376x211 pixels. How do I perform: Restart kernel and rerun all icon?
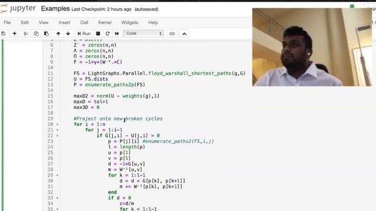coord(117,34)
